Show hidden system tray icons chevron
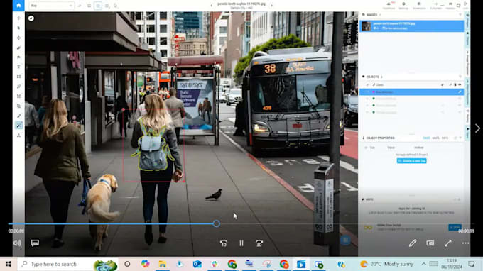The image size is (483, 271). coord(424,264)
